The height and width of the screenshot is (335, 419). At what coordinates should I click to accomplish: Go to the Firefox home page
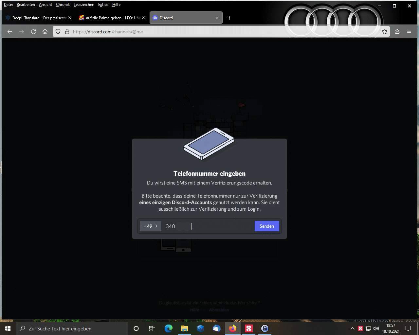(x=45, y=32)
